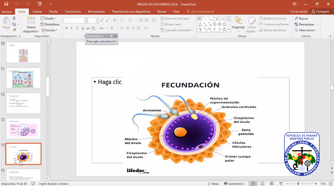The width and height of the screenshot is (334, 186).
Task: Select the Format Painter brush icon
Action: [x=14, y=30]
